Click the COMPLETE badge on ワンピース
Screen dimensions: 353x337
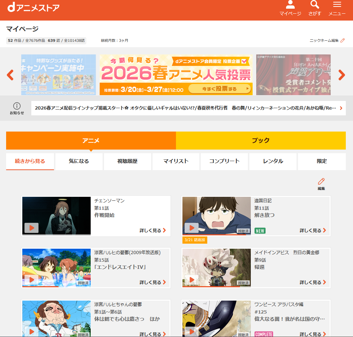tap(264, 334)
